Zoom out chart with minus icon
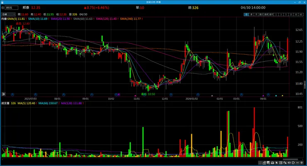Viewport: 307px width, 166px height. click(297, 163)
